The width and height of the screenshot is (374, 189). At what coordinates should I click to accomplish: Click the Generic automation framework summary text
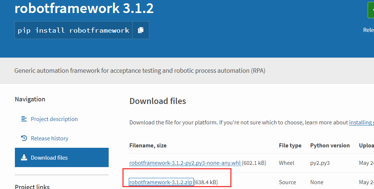(x=140, y=71)
